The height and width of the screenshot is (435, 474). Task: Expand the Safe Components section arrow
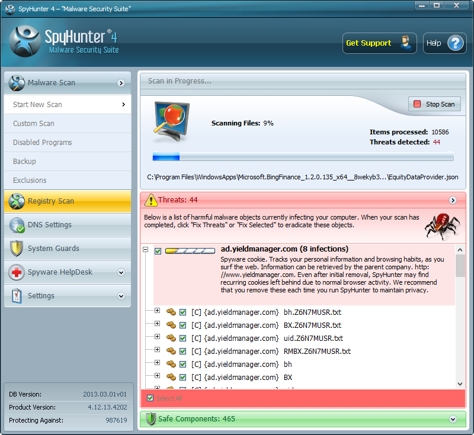pyautogui.click(x=453, y=419)
